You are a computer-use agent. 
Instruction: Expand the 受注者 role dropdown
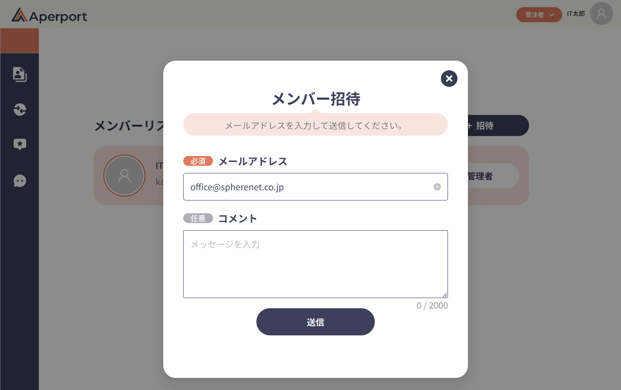pyautogui.click(x=539, y=15)
